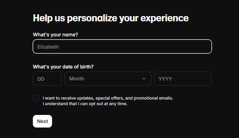Screen dimensions: 239x138
Task: Tick the promotional emails checkbox
Action: tap(36, 98)
